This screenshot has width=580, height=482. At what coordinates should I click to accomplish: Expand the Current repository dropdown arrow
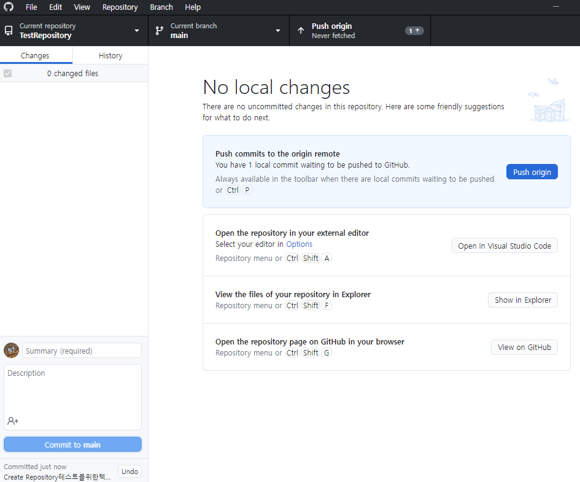pyautogui.click(x=137, y=31)
